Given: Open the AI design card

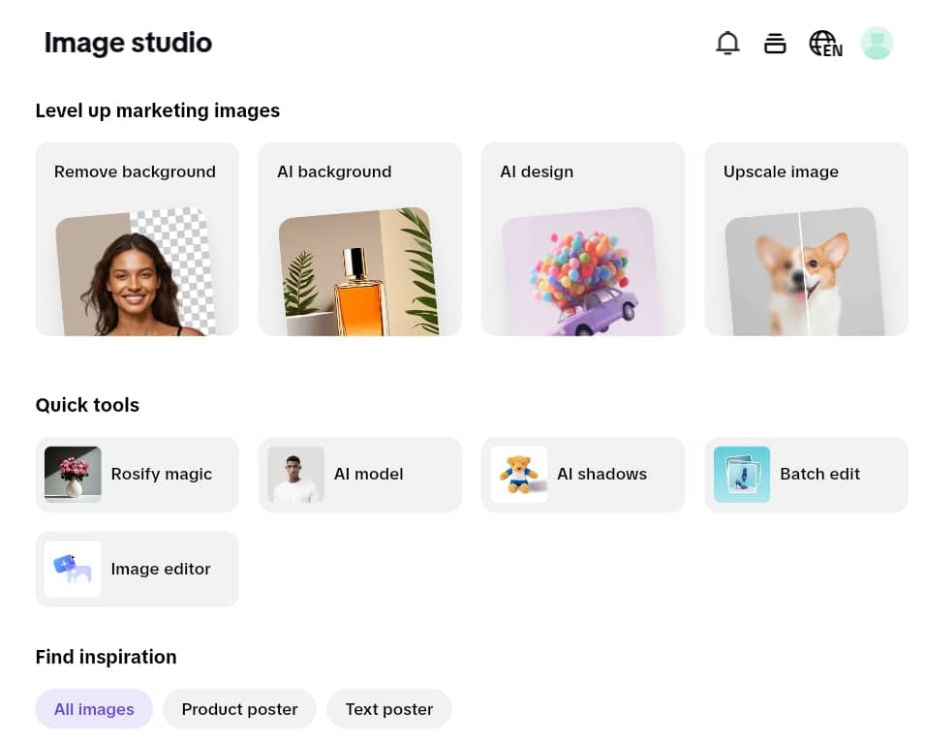Looking at the screenshot, I should pyautogui.click(x=583, y=239).
